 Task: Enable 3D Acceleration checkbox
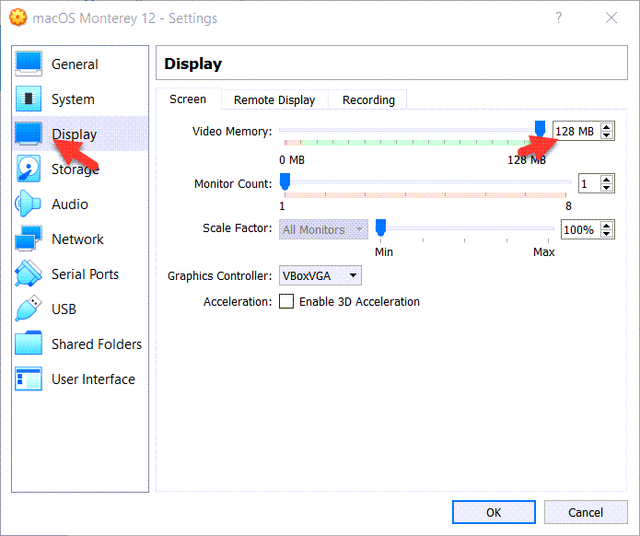point(286,302)
